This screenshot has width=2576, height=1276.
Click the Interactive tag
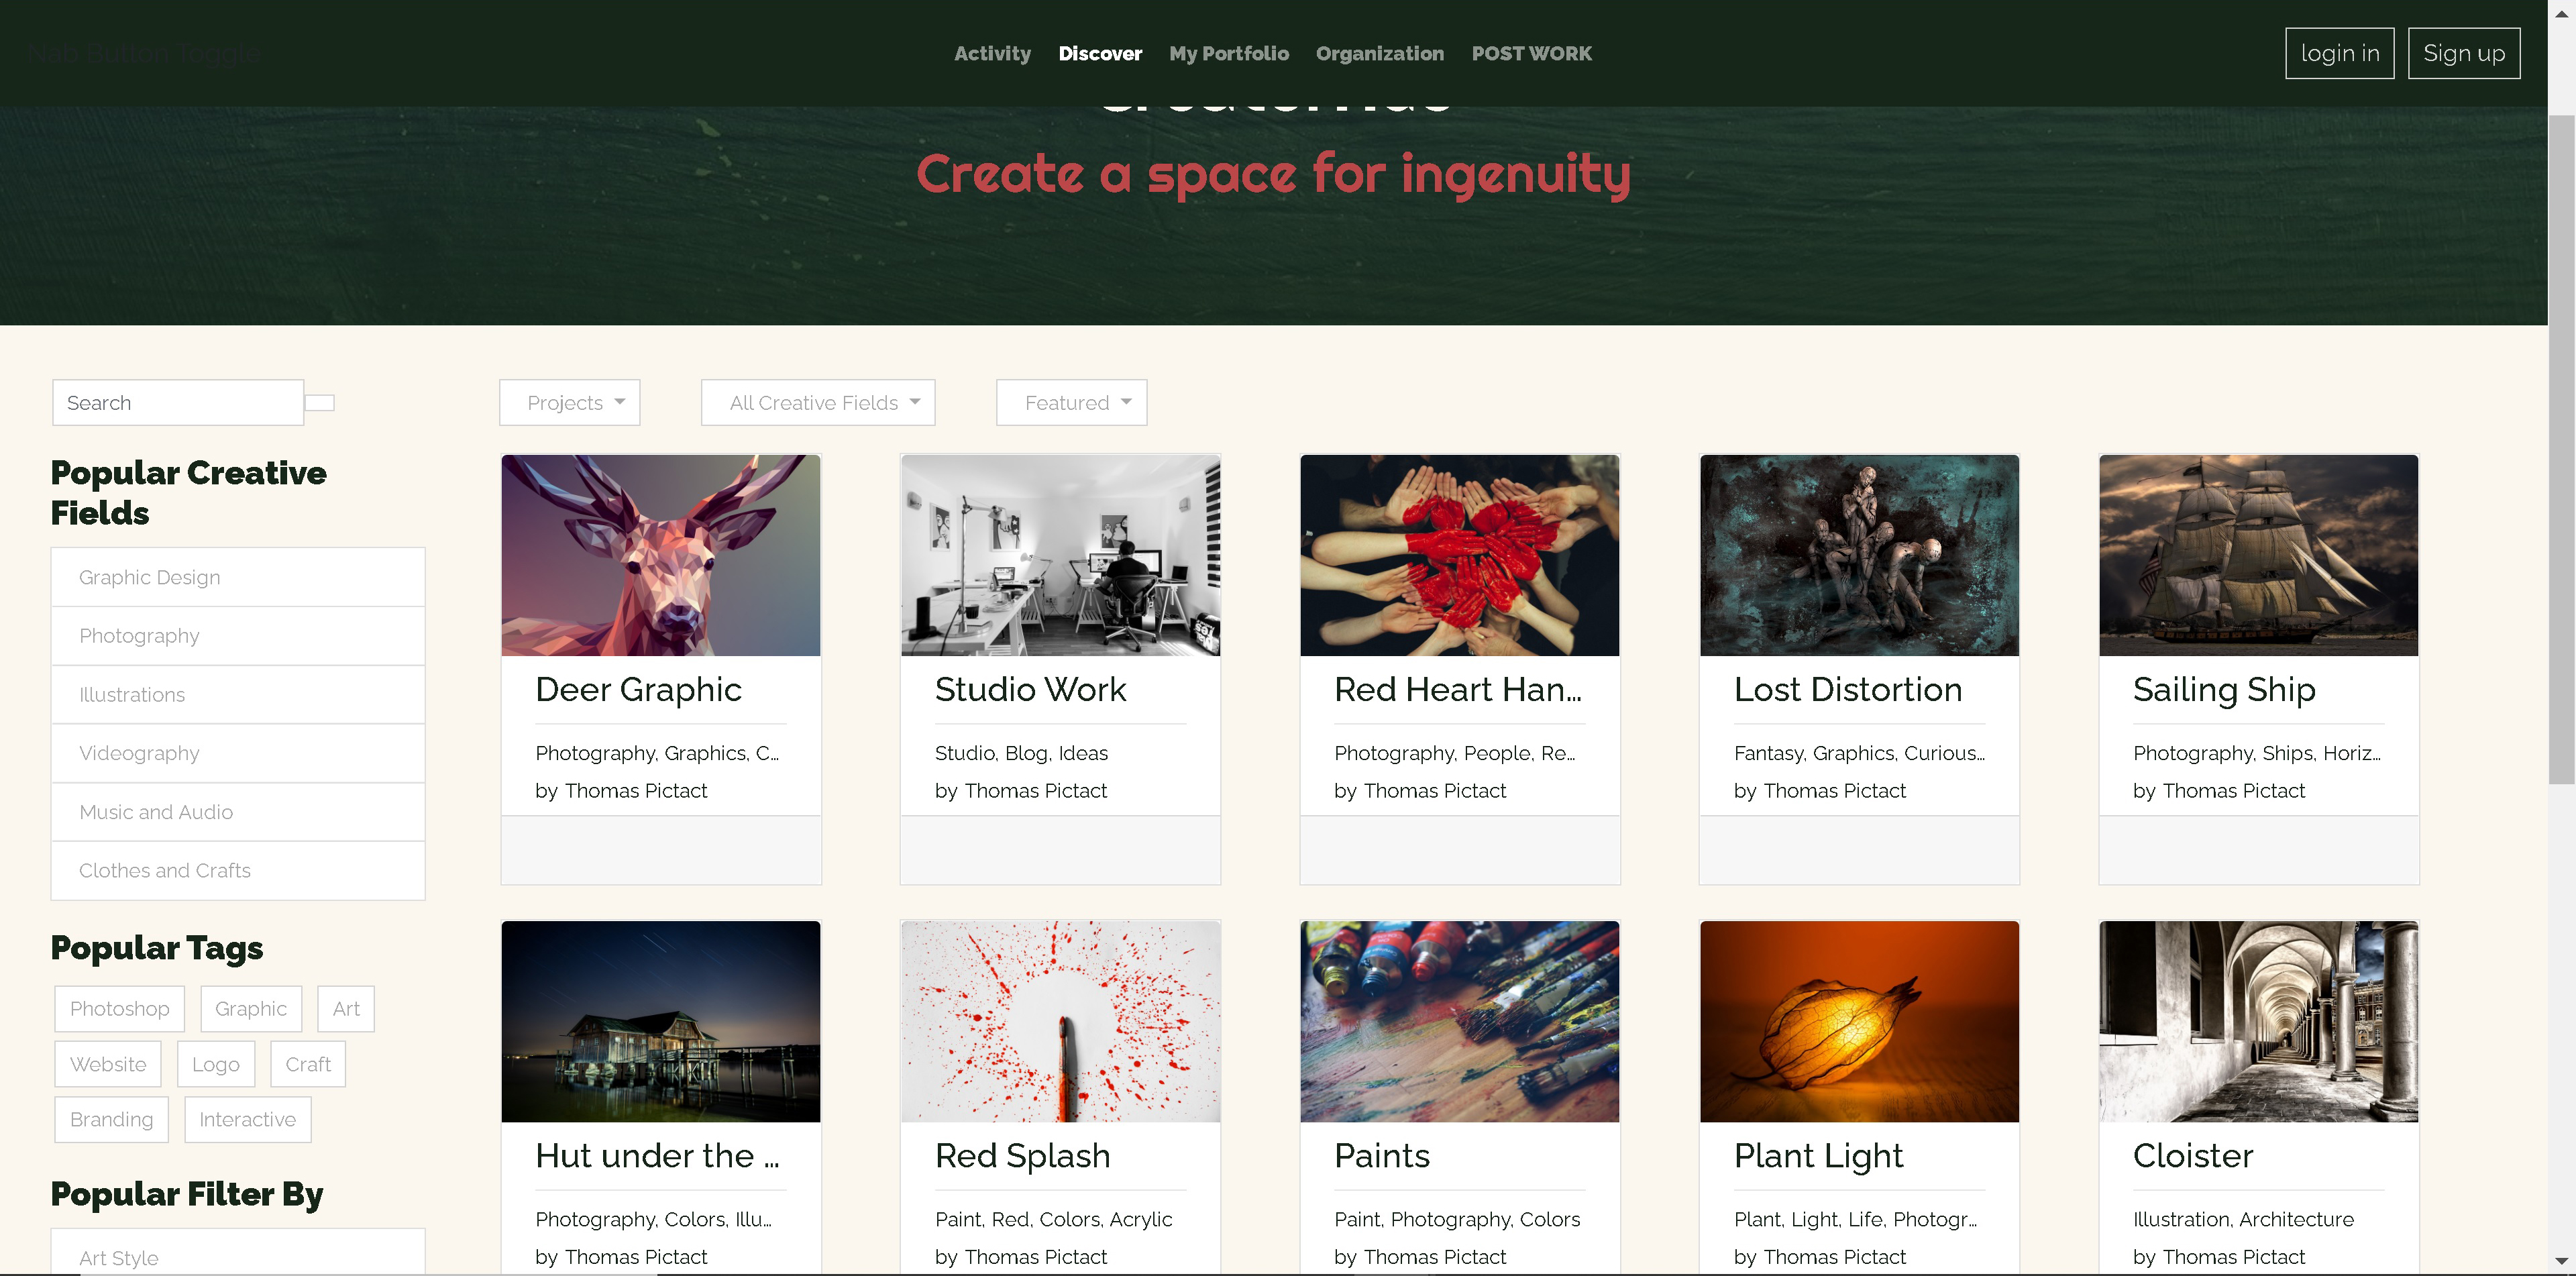pyautogui.click(x=247, y=1119)
